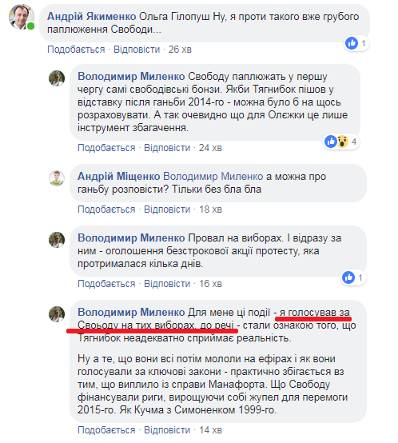Click the wow emoji reaction icon
Viewport: 398px width, 443px height.
(x=342, y=142)
